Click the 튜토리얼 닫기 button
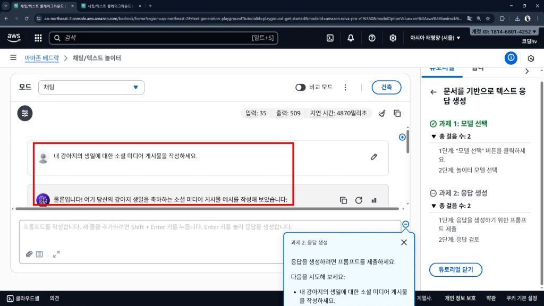The height and width of the screenshot is (306, 544). point(455,269)
